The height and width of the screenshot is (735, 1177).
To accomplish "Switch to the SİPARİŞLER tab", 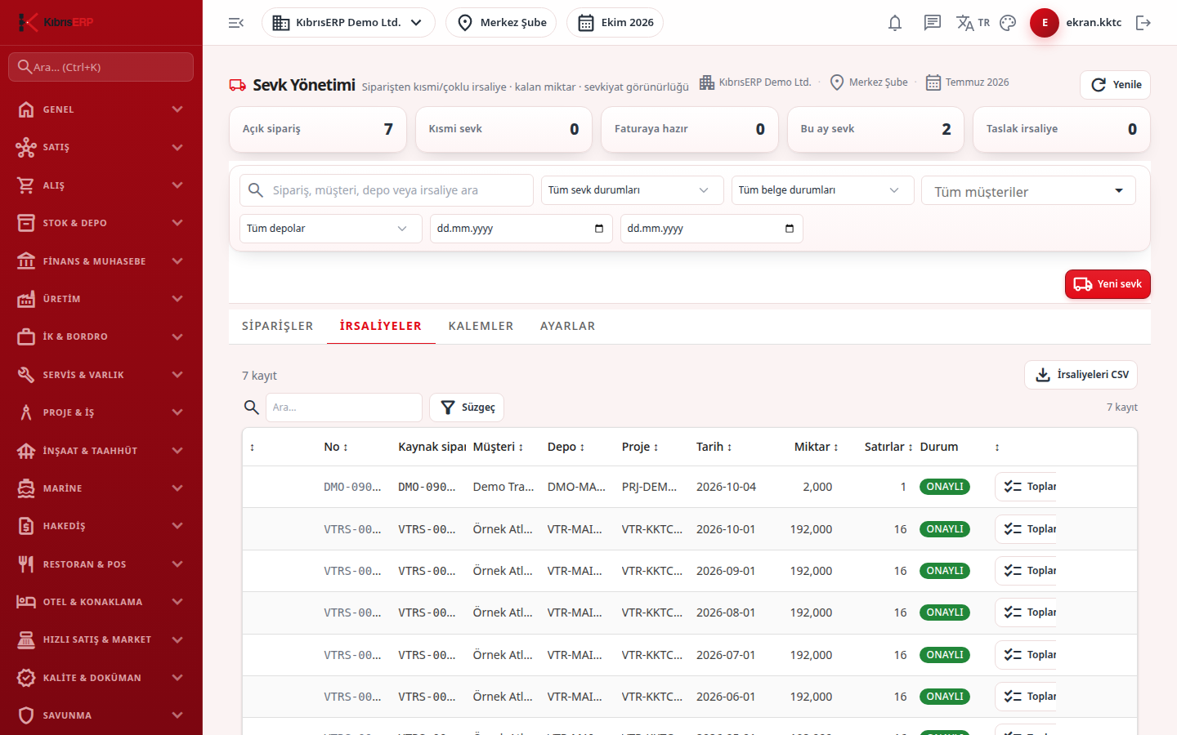I will pos(278,326).
